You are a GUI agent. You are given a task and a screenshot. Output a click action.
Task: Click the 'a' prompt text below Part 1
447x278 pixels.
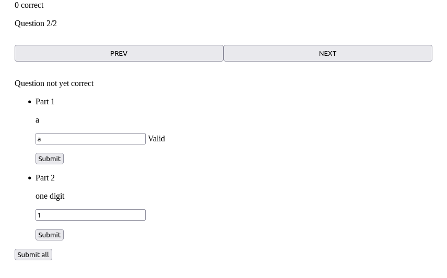[x=37, y=120]
